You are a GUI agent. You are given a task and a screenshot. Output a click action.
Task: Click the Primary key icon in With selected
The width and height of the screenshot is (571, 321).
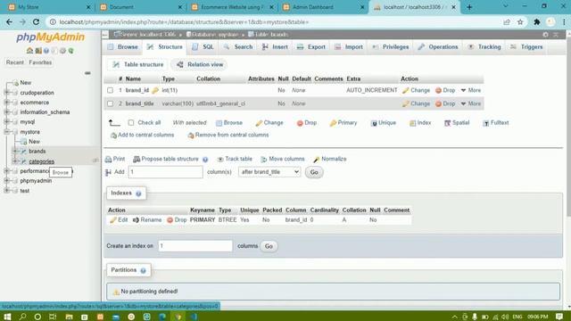333,123
